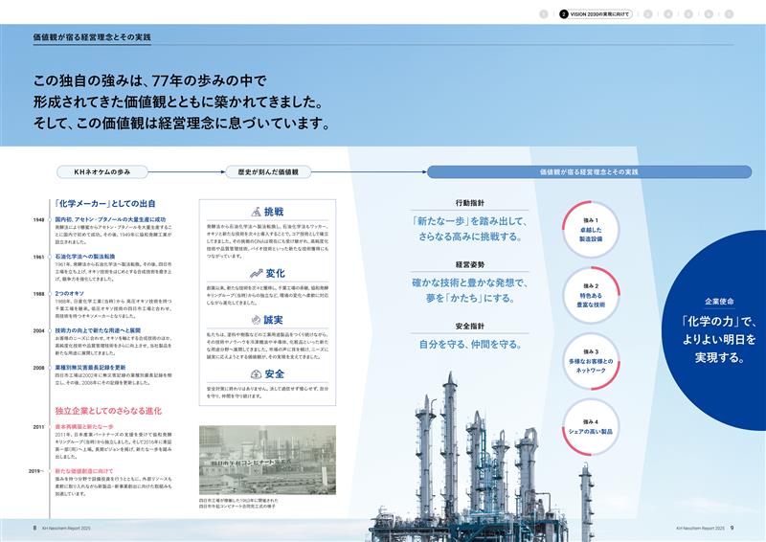
Task: Click the 2011 timeline year marker
Action: (36, 425)
